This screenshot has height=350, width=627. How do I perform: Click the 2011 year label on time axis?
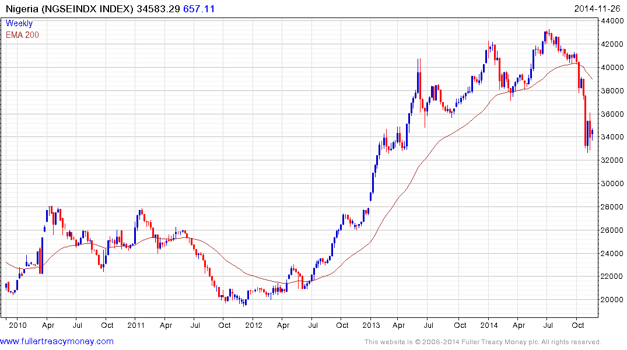pyautogui.click(x=135, y=325)
